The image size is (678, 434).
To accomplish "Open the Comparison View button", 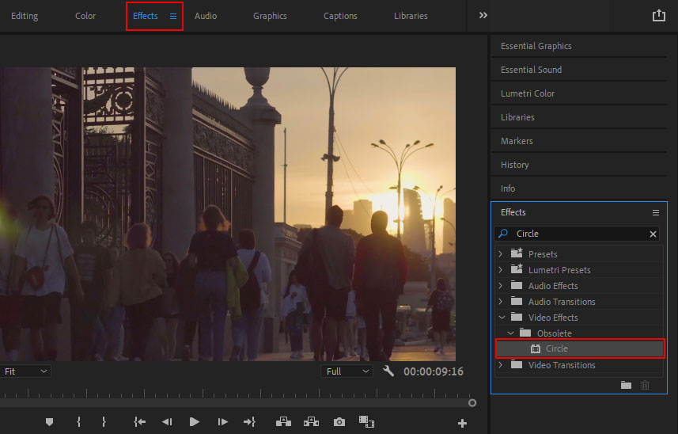I will (x=366, y=422).
